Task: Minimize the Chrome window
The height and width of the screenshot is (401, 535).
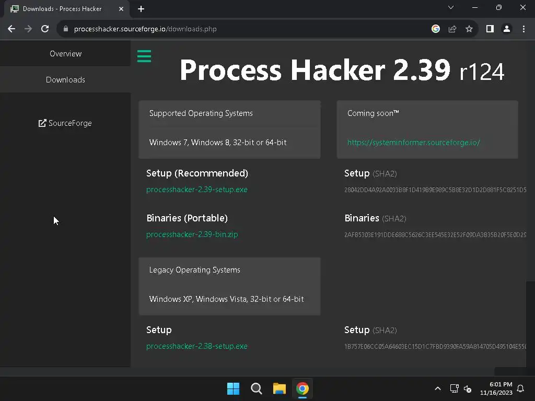Action: coord(474,7)
